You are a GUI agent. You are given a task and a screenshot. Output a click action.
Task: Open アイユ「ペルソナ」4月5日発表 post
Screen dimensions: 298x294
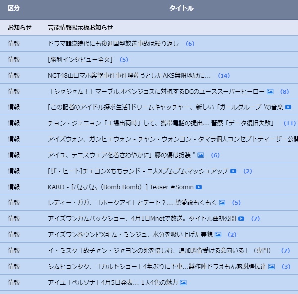click(113, 282)
